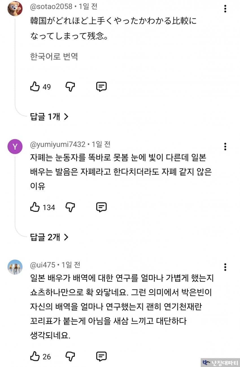Viewport: 240px width, 367px height.
Task: Like the @yumiyumi7432 comment with 134 likes
Action: (35, 207)
